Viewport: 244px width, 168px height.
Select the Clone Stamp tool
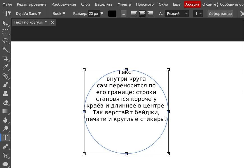click(x=5, y=94)
